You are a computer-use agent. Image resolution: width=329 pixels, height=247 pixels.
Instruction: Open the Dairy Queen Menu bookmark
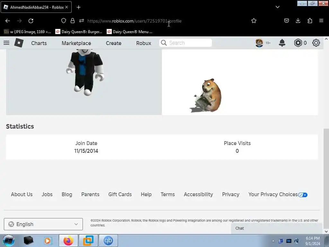point(130,32)
